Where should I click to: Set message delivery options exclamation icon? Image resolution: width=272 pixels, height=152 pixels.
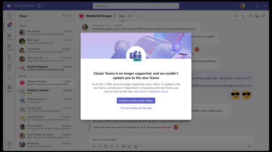pos(100,147)
